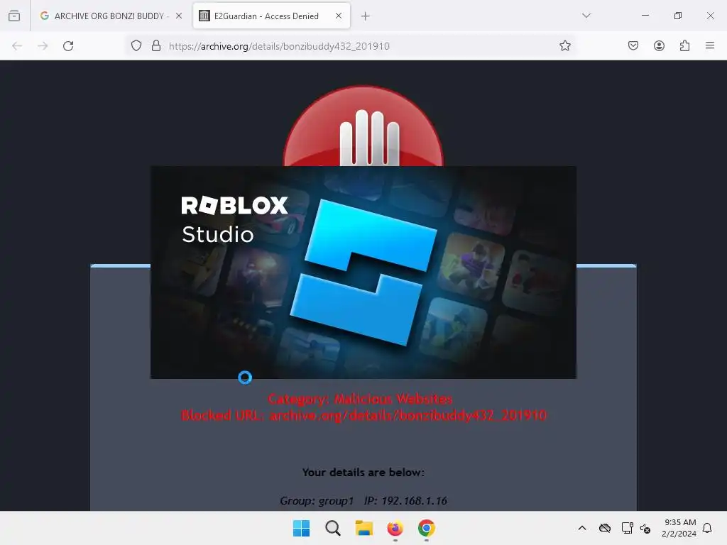
Task: Click the Group: group1 text
Action: tap(317, 500)
